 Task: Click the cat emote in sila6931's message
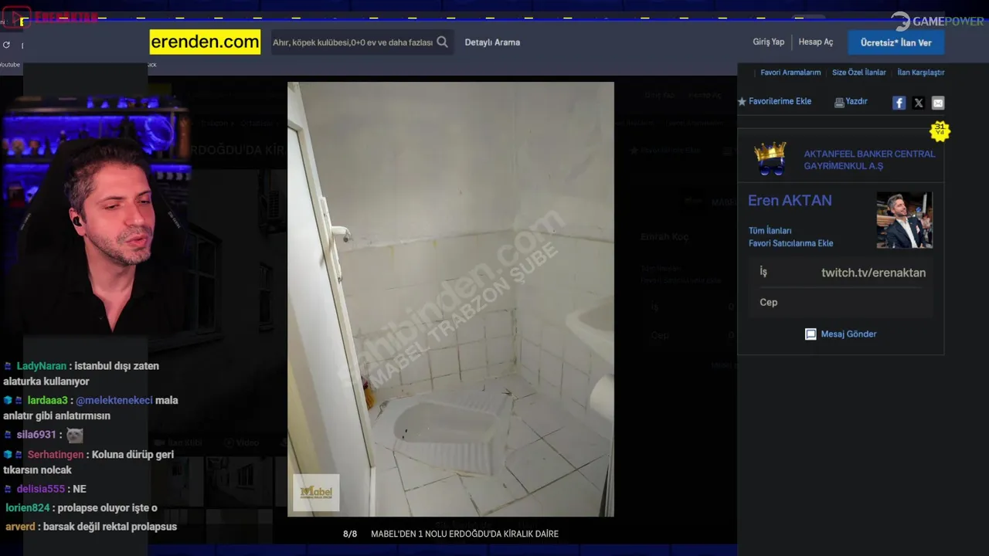pyautogui.click(x=74, y=435)
